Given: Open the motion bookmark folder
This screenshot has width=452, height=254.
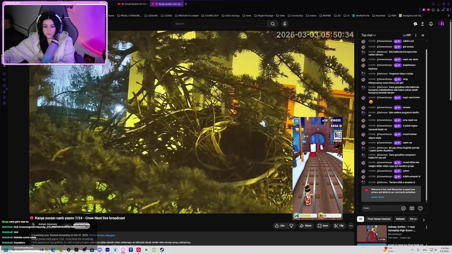Looking at the screenshot, I should (x=311, y=16).
